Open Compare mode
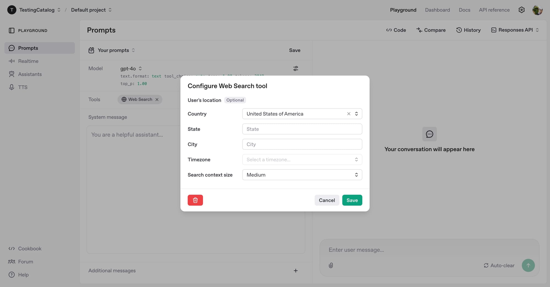 (431, 30)
